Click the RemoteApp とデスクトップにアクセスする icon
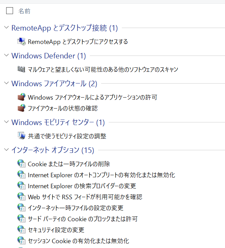 [22, 42]
